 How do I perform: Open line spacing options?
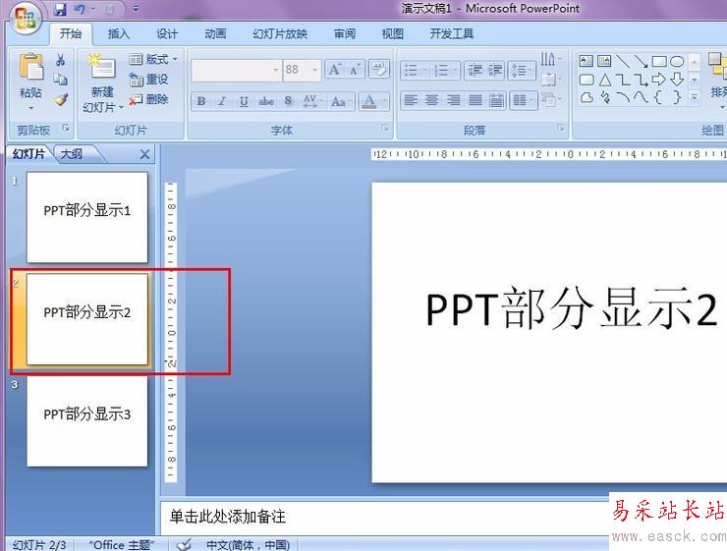tap(522, 71)
